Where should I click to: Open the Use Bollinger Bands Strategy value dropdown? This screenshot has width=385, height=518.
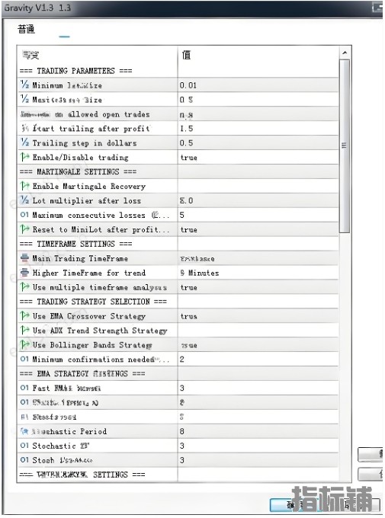[x=258, y=345]
